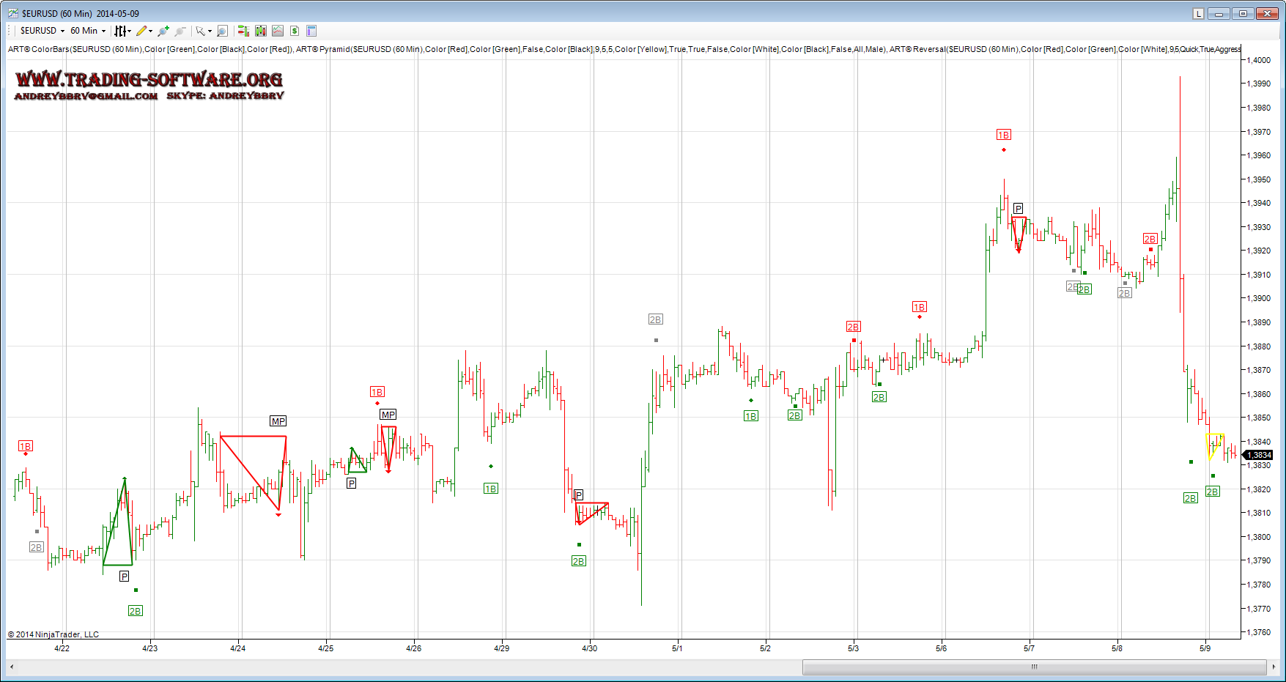Click the right scroll arrow
Viewport: 1286px width, 682px height.
click(x=1274, y=667)
